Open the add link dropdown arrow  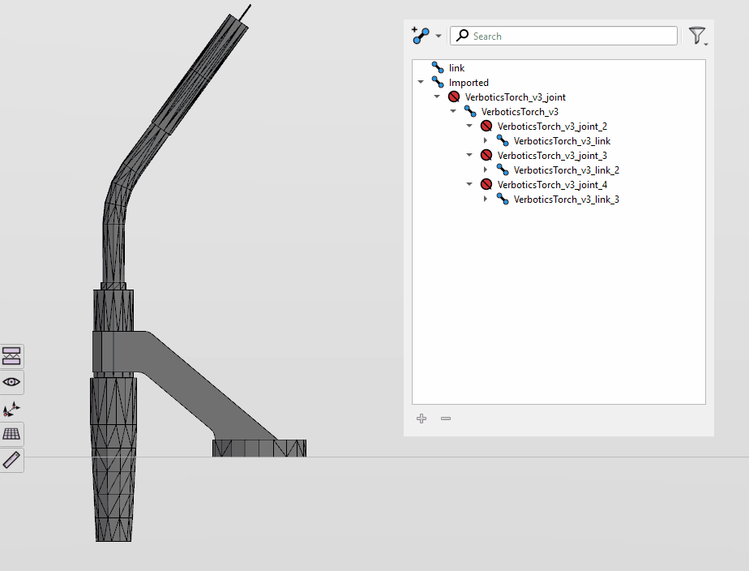click(x=439, y=36)
